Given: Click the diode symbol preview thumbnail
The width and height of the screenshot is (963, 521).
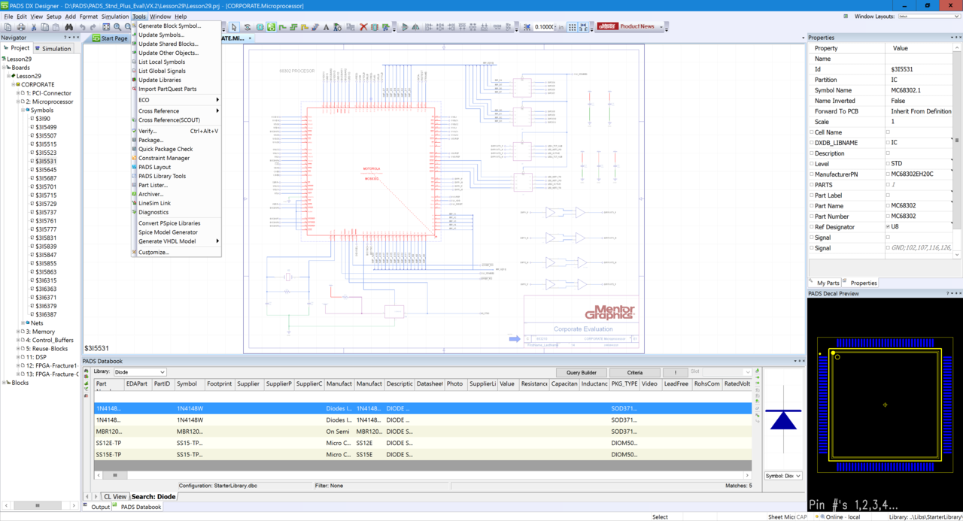Looking at the screenshot, I should 783,419.
